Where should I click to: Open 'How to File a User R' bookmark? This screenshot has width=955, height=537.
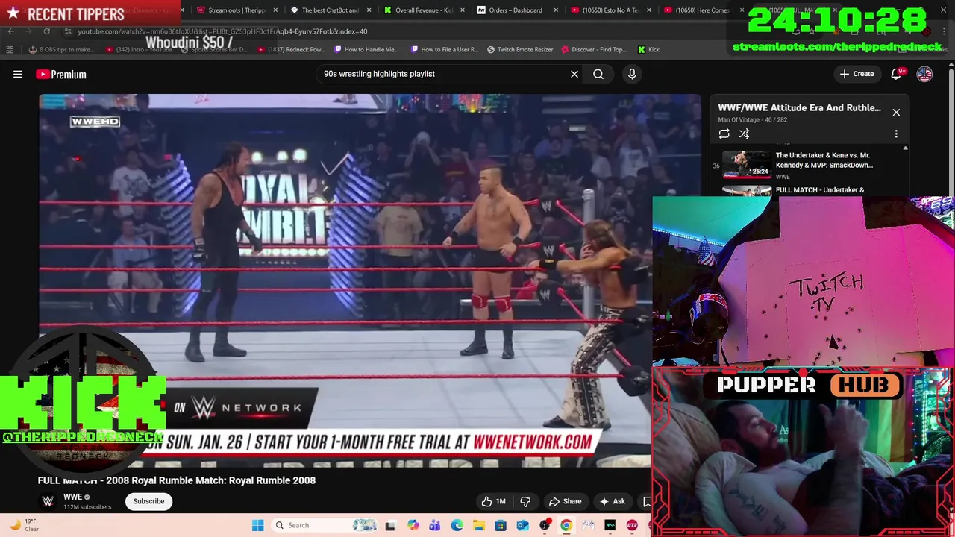[445, 50]
